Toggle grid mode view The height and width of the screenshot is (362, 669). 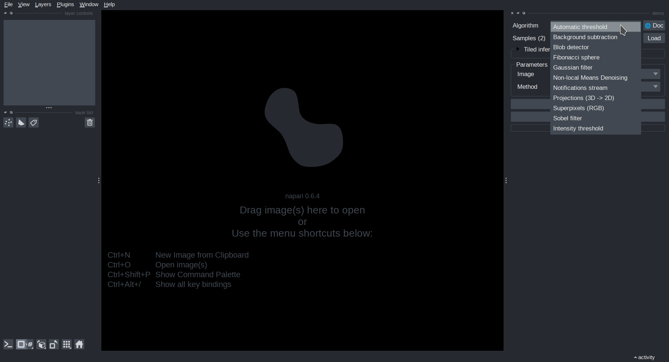(67, 344)
